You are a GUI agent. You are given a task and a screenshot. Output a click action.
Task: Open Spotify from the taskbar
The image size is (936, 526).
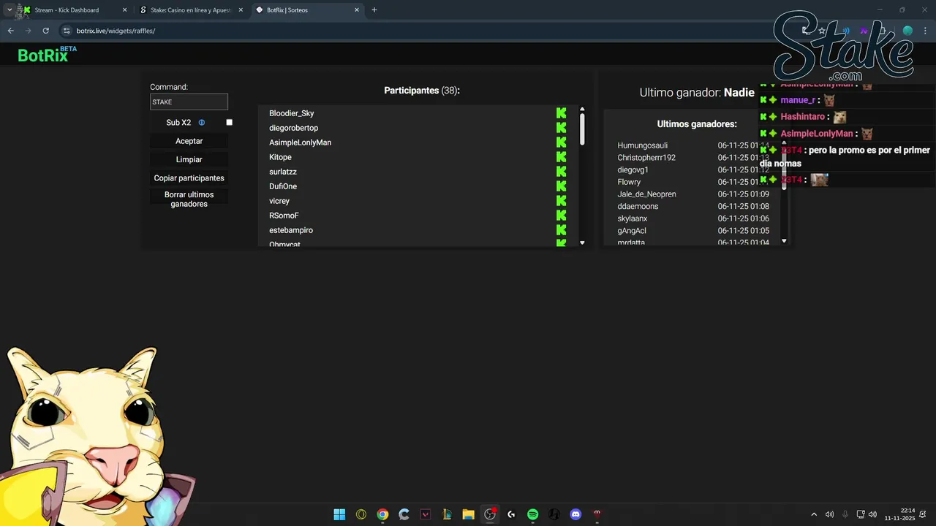[533, 514]
